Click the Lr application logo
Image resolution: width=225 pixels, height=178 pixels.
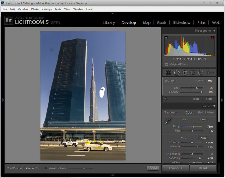[9, 20]
